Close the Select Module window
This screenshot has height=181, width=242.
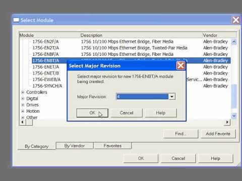235,20
